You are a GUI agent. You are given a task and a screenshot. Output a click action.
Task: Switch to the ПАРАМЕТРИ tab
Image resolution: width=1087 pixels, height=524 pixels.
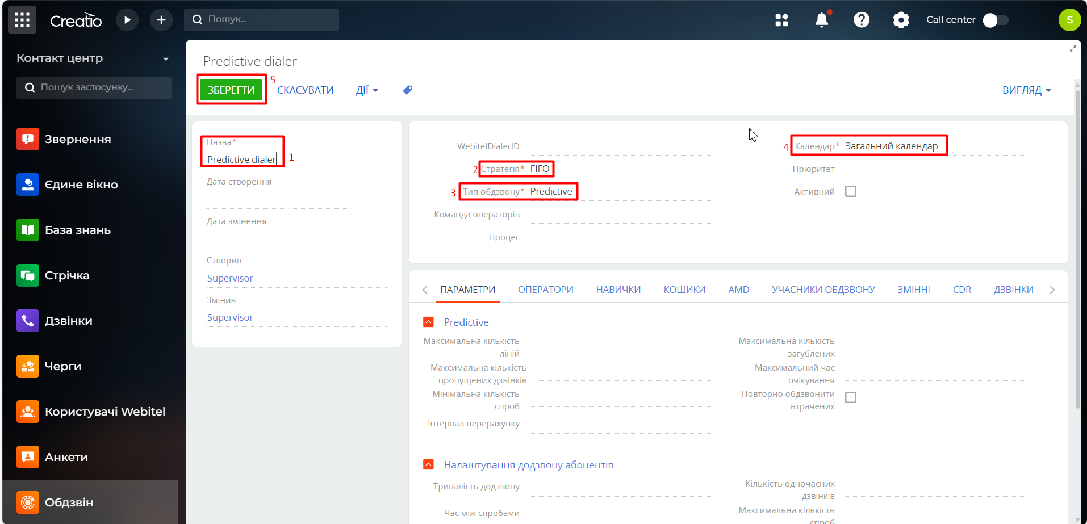(468, 290)
